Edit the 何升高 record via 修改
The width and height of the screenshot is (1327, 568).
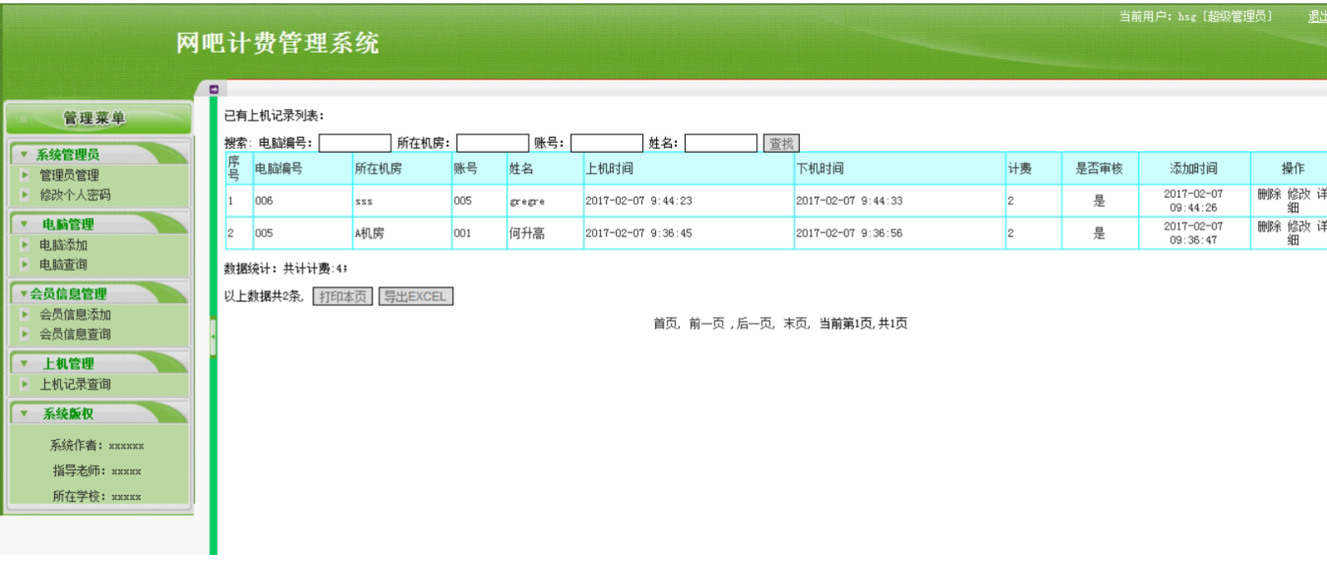[x=1299, y=227]
